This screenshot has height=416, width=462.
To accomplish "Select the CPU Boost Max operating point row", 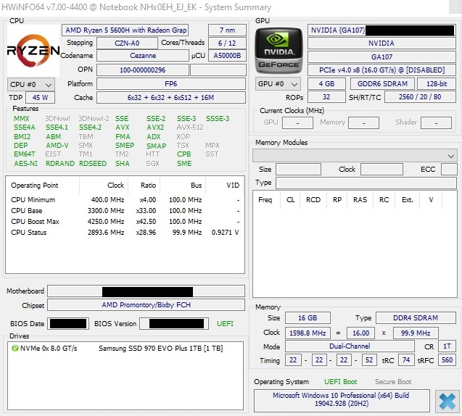I will [125, 221].
